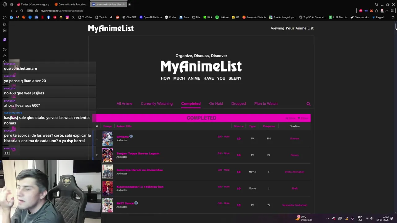Select the Completed tab
The width and height of the screenshot is (397, 223).
pos(191,103)
